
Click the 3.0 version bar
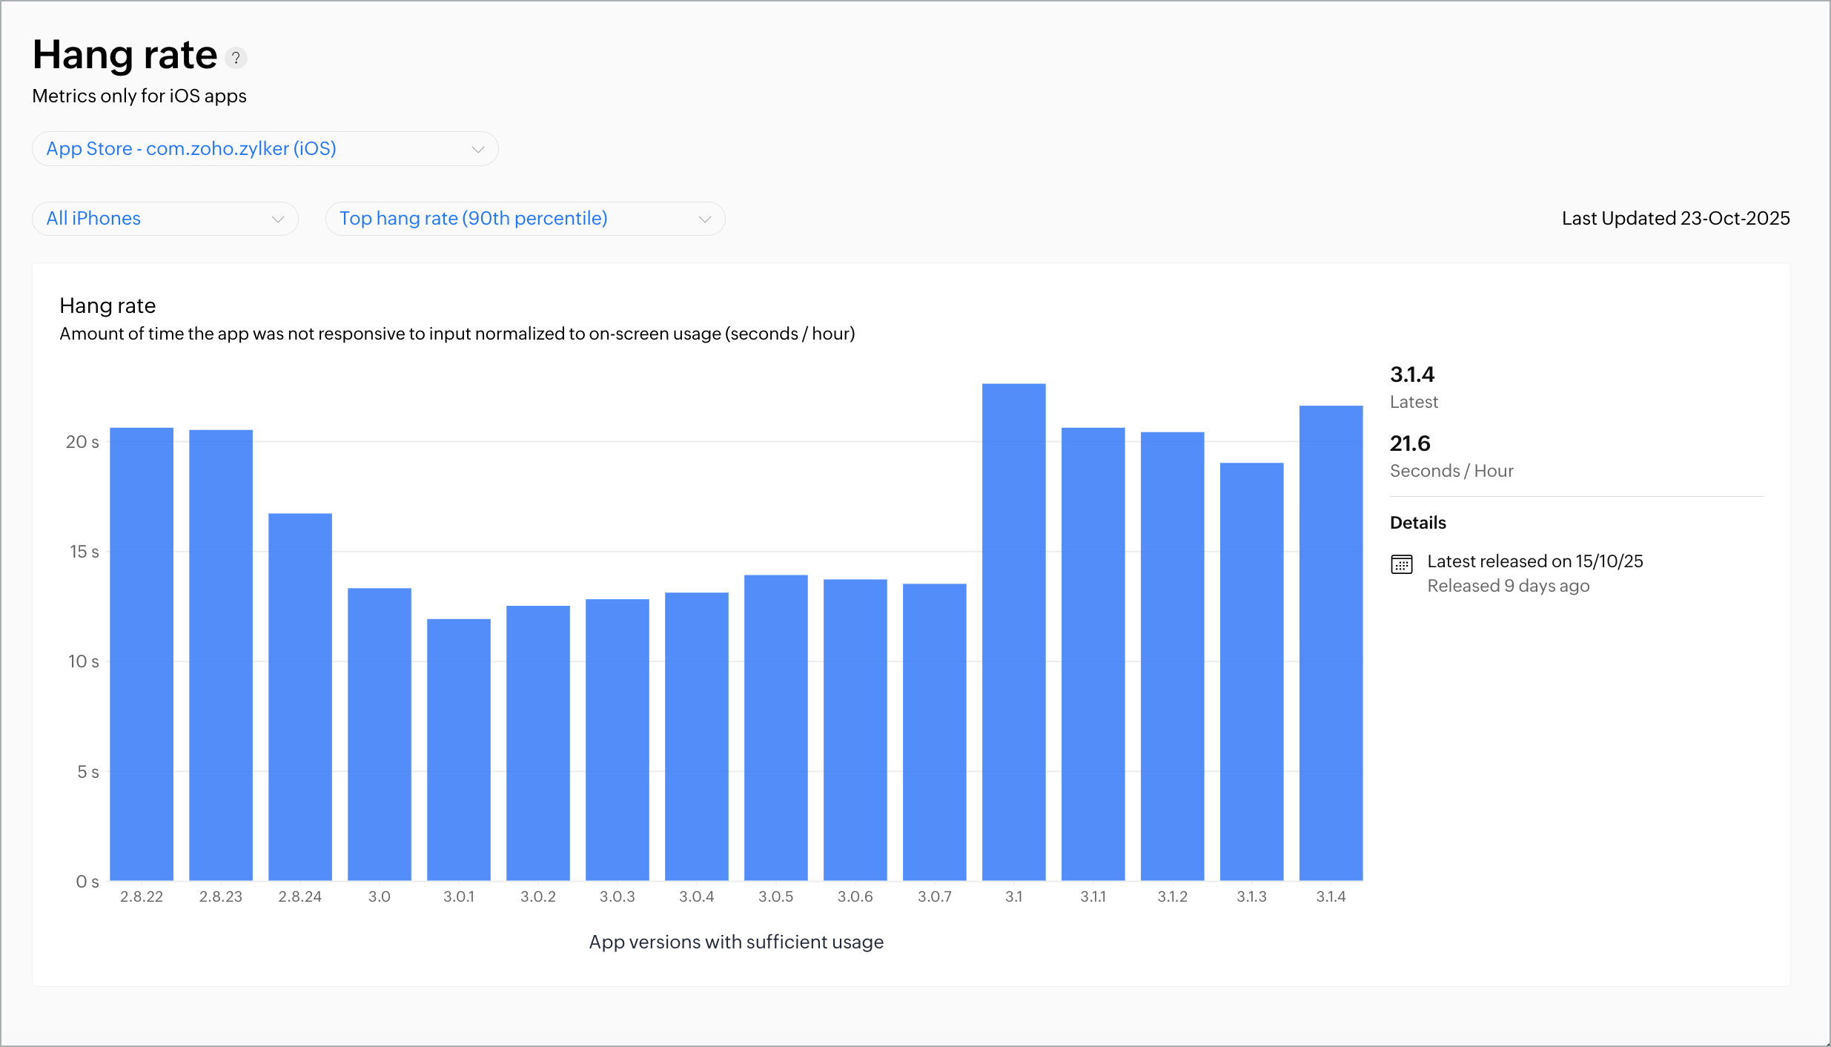[380, 734]
